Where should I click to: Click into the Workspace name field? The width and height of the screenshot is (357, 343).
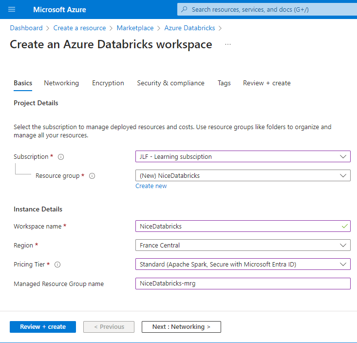click(x=243, y=226)
